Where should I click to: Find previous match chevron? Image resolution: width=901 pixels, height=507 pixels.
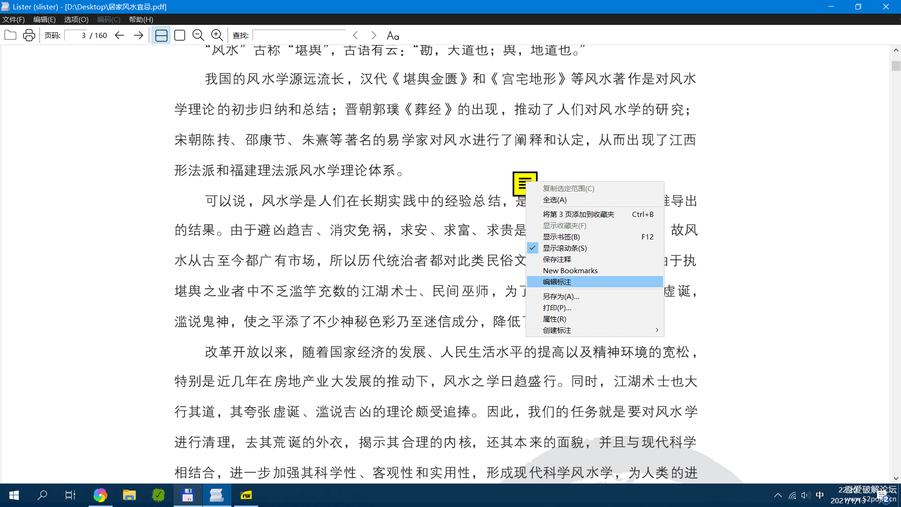pyautogui.click(x=355, y=35)
